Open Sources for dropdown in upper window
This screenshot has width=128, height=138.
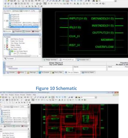click(17, 11)
